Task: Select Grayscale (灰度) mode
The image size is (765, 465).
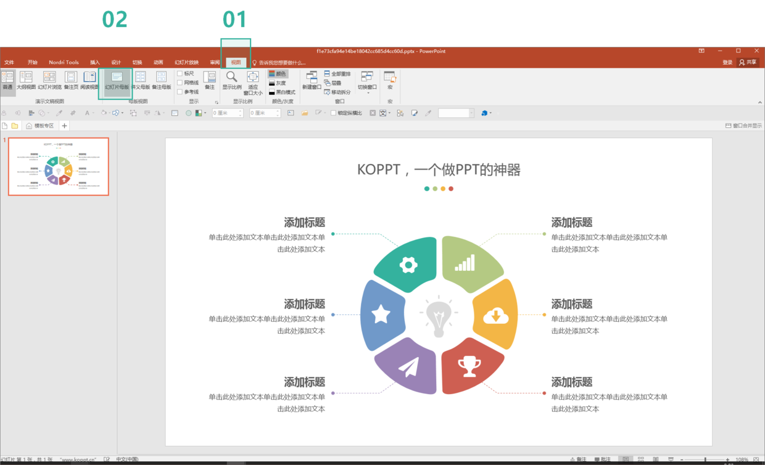Action: [x=278, y=83]
